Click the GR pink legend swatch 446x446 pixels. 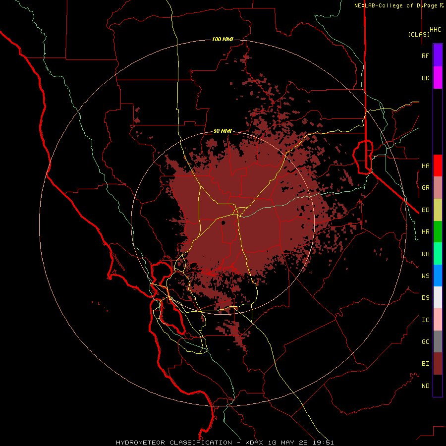pos(438,188)
